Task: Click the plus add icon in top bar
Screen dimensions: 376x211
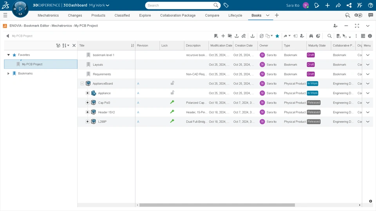Action: pos(327,5)
